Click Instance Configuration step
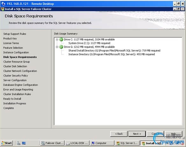Image resolution: width=186 pixels, height=147 pixels. tap(16, 52)
